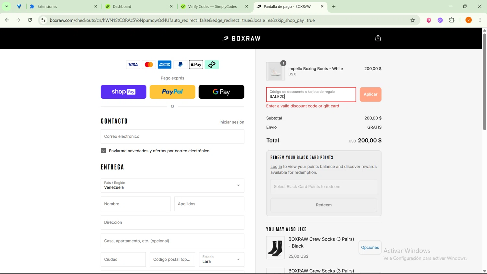Go back to previous page
Screen dimensions: 487x274
coord(7,20)
